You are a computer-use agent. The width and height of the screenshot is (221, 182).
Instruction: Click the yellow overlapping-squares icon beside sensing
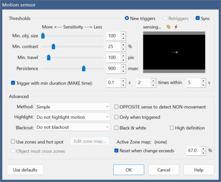pos(168,27)
